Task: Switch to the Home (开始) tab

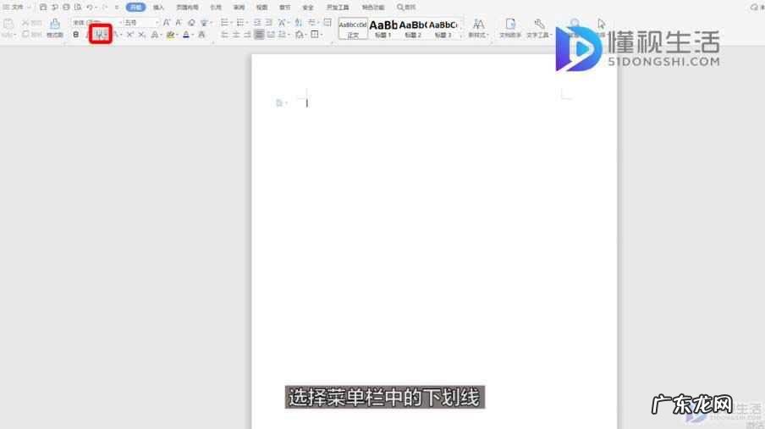Action: pyautogui.click(x=135, y=8)
